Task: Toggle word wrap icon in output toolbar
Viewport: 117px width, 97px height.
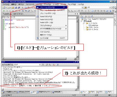Action: [x=57, y=65]
